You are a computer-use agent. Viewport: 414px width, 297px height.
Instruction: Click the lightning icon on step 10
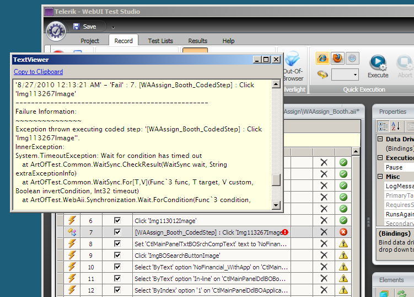pyautogui.click(x=72, y=267)
